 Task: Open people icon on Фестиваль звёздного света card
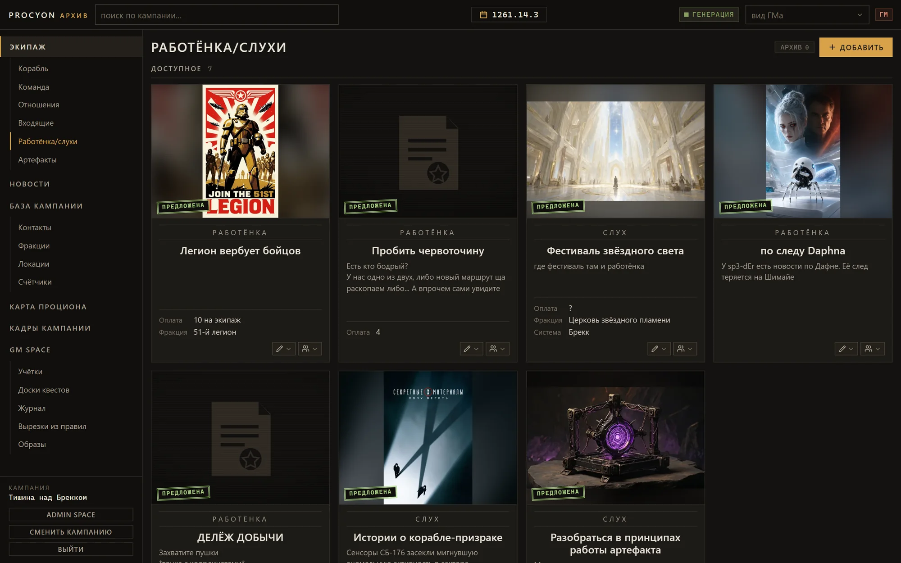(x=685, y=349)
